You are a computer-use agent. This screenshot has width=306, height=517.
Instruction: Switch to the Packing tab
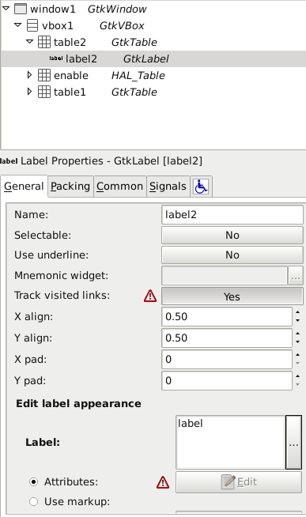(70, 187)
